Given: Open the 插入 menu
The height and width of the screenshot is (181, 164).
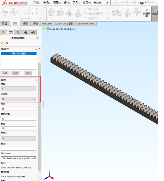Looking at the screenshot, I should tap(67, 3).
